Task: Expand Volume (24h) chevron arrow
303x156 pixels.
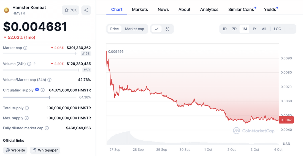Action: pyautogui.click(x=35, y=63)
